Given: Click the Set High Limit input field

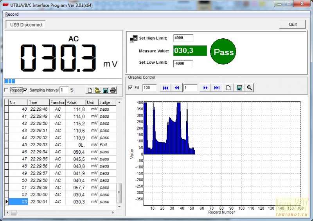Looking at the screenshot, I should 183,38.
